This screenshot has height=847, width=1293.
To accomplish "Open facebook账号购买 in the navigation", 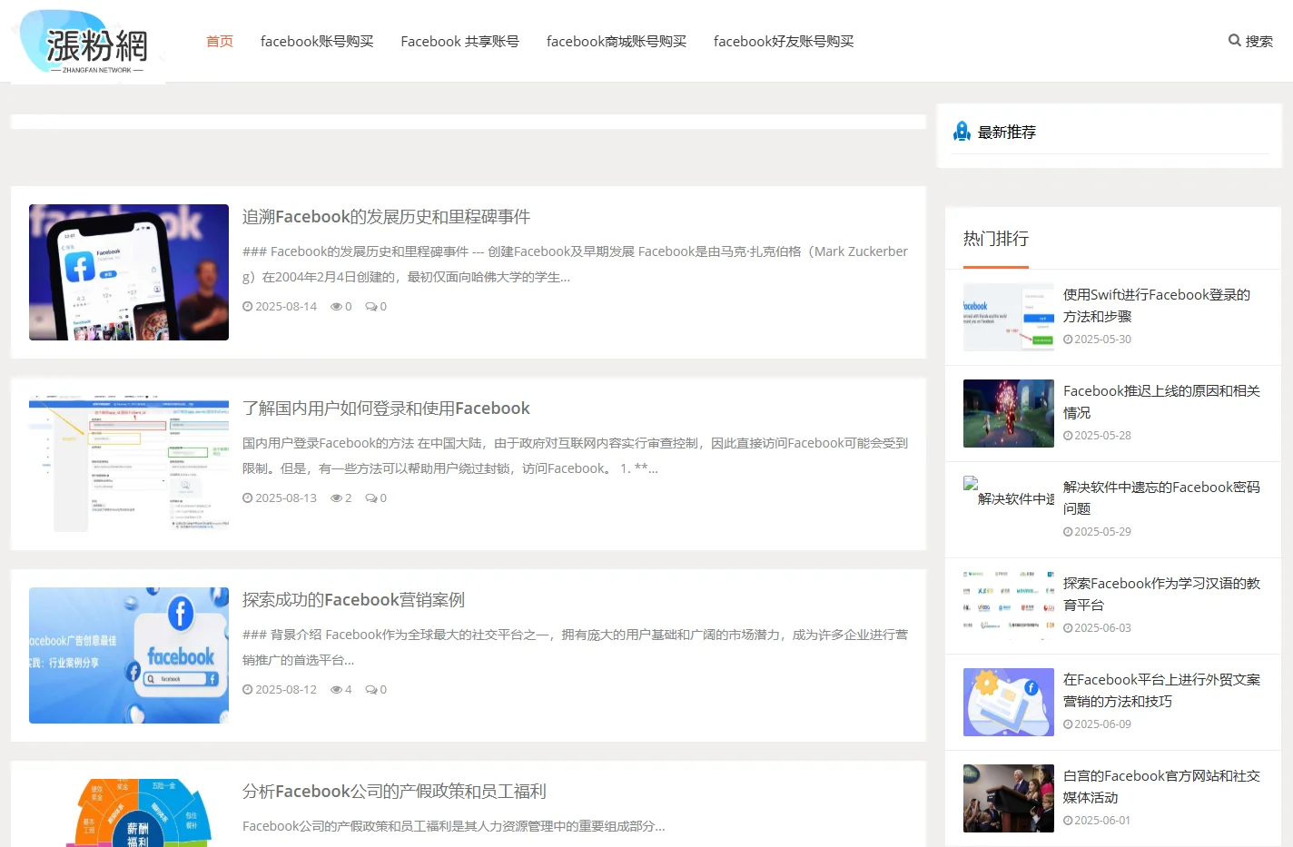I will [317, 42].
